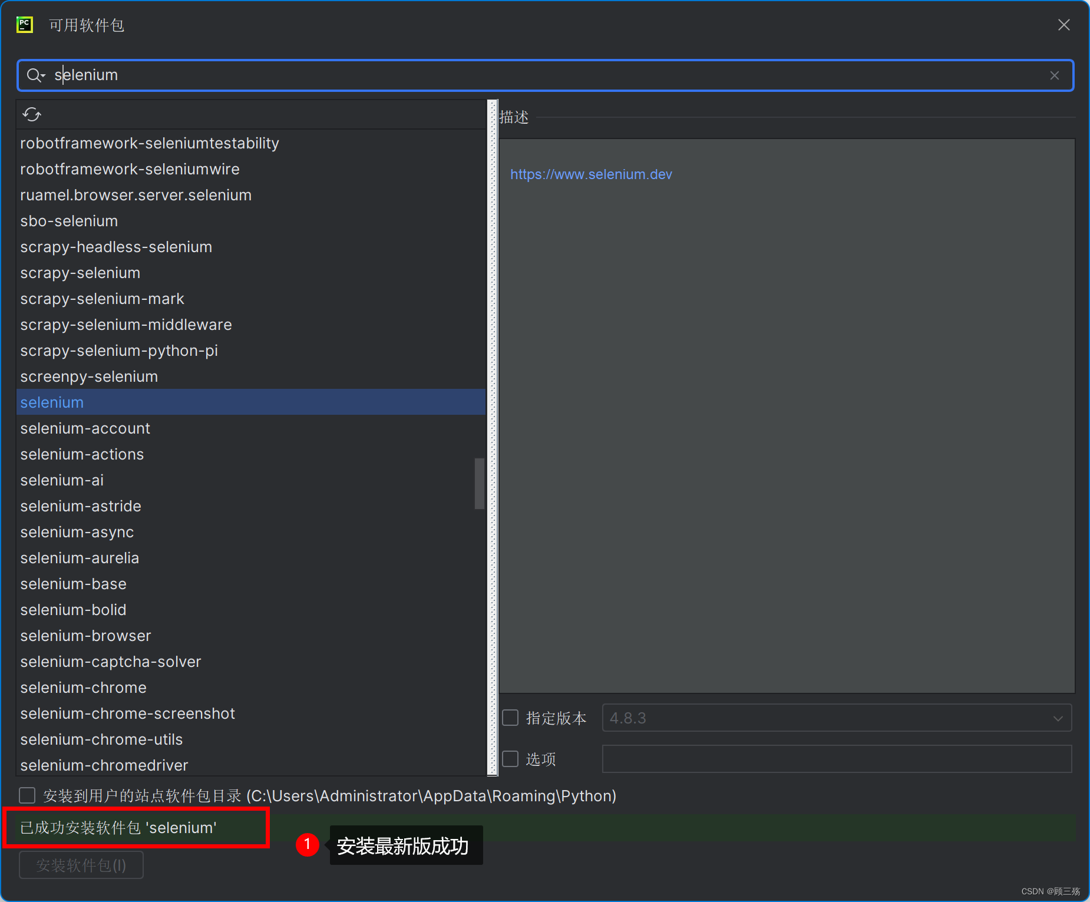This screenshot has height=902, width=1090.
Task: Click the search magnifier icon
Action: pyautogui.click(x=35, y=75)
